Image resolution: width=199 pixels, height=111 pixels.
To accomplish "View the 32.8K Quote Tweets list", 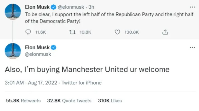I will tap(69, 101).
